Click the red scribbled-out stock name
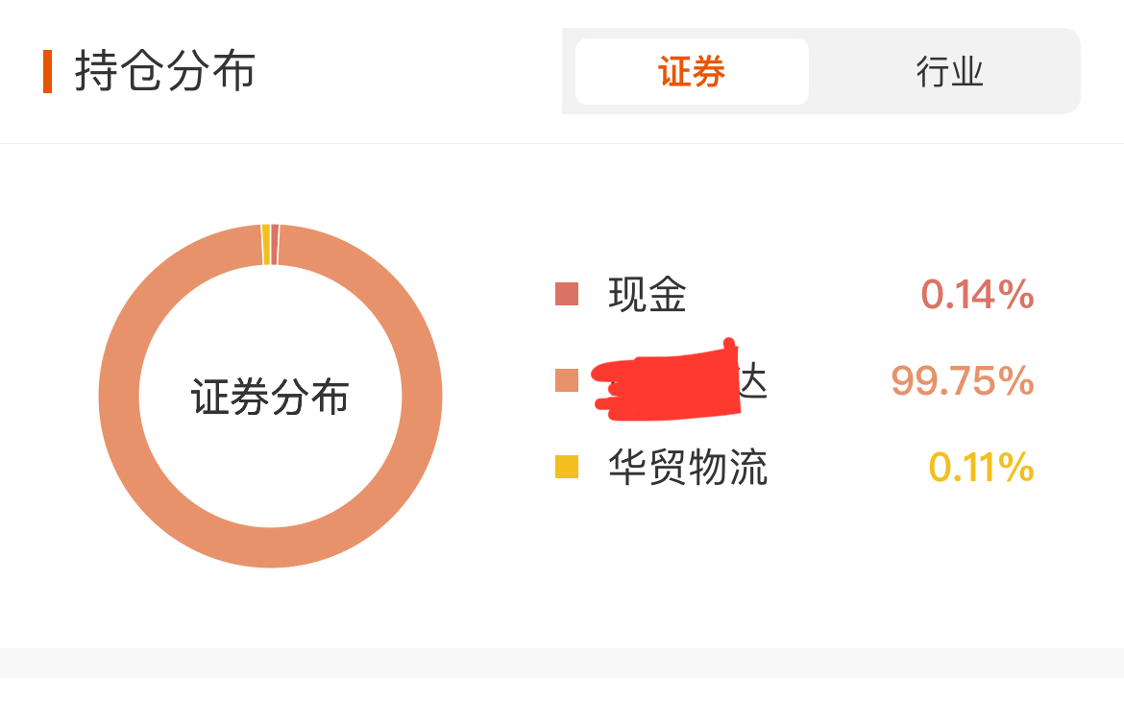Image resolution: width=1124 pixels, height=702 pixels. click(x=666, y=379)
